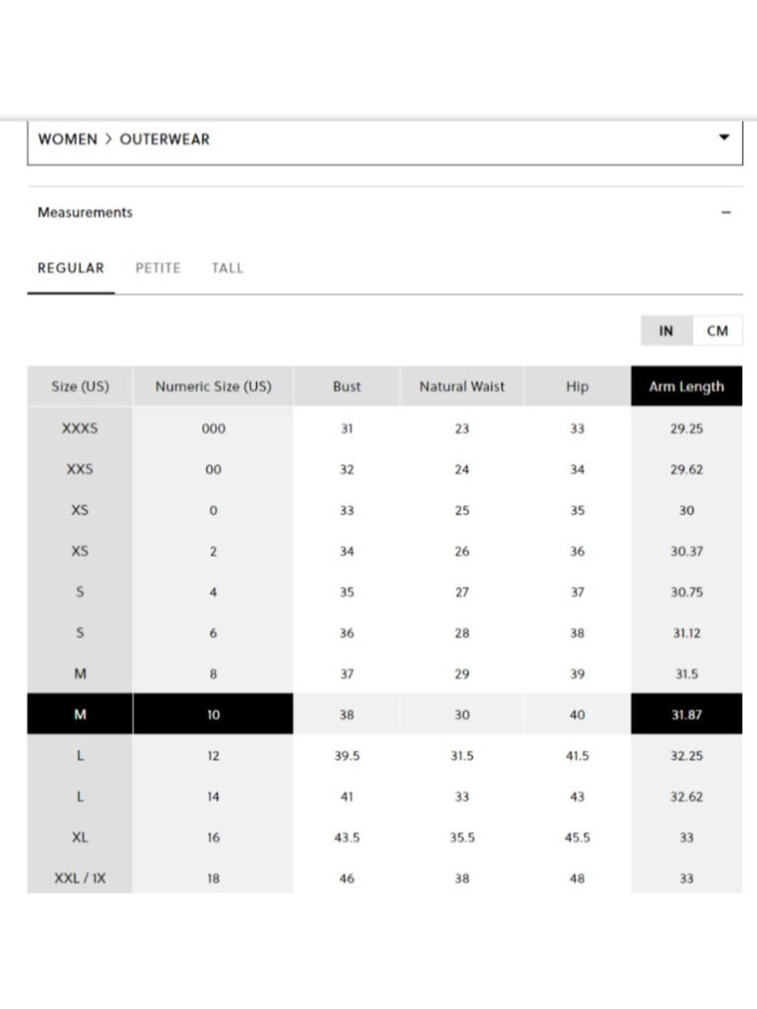
Task: Select numeric size 12 row
Action: point(385,755)
